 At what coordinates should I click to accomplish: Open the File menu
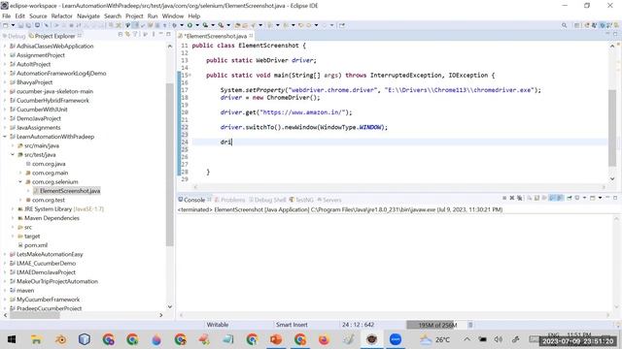tap(7, 16)
